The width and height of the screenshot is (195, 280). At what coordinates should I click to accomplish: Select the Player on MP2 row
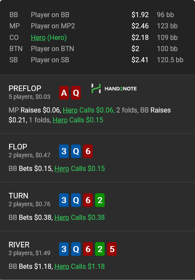tap(96, 26)
